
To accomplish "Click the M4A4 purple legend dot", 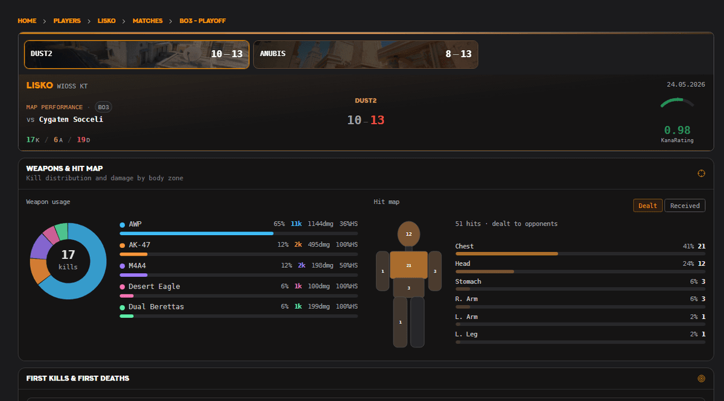I will [x=122, y=266].
